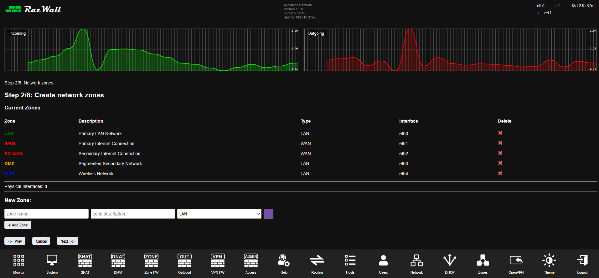Click the Incoming traffic graph
This screenshot has height=278, width=599.
pyautogui.click(x=151, y=50)
